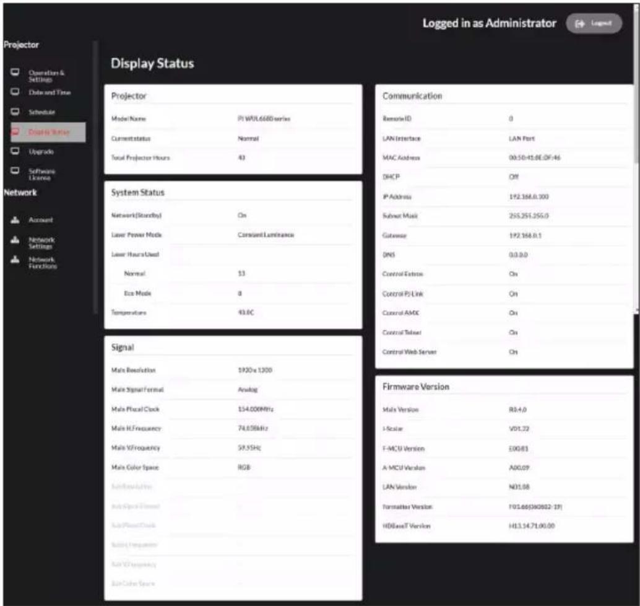Click the Control Telnet 'On' value

pyautogui.click(x=513, y=333)
